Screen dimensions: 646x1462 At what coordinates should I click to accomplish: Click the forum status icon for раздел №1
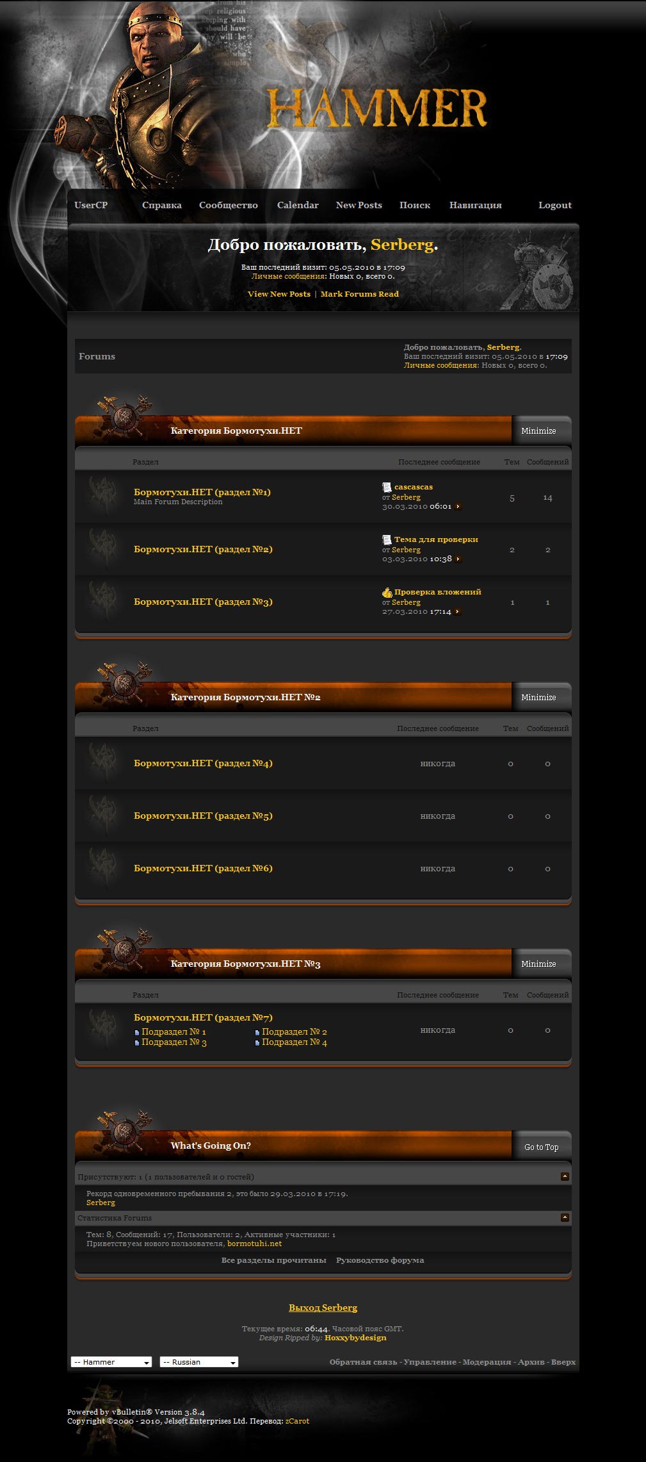pyautogui.click(x=102, y=497)
